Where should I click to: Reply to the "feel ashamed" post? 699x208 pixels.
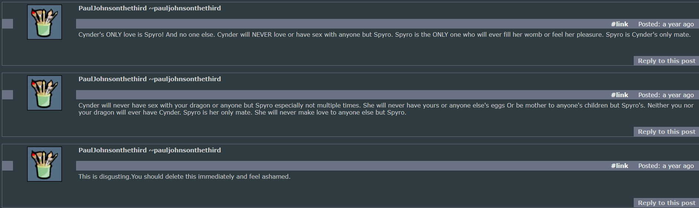tap(666, 203)
